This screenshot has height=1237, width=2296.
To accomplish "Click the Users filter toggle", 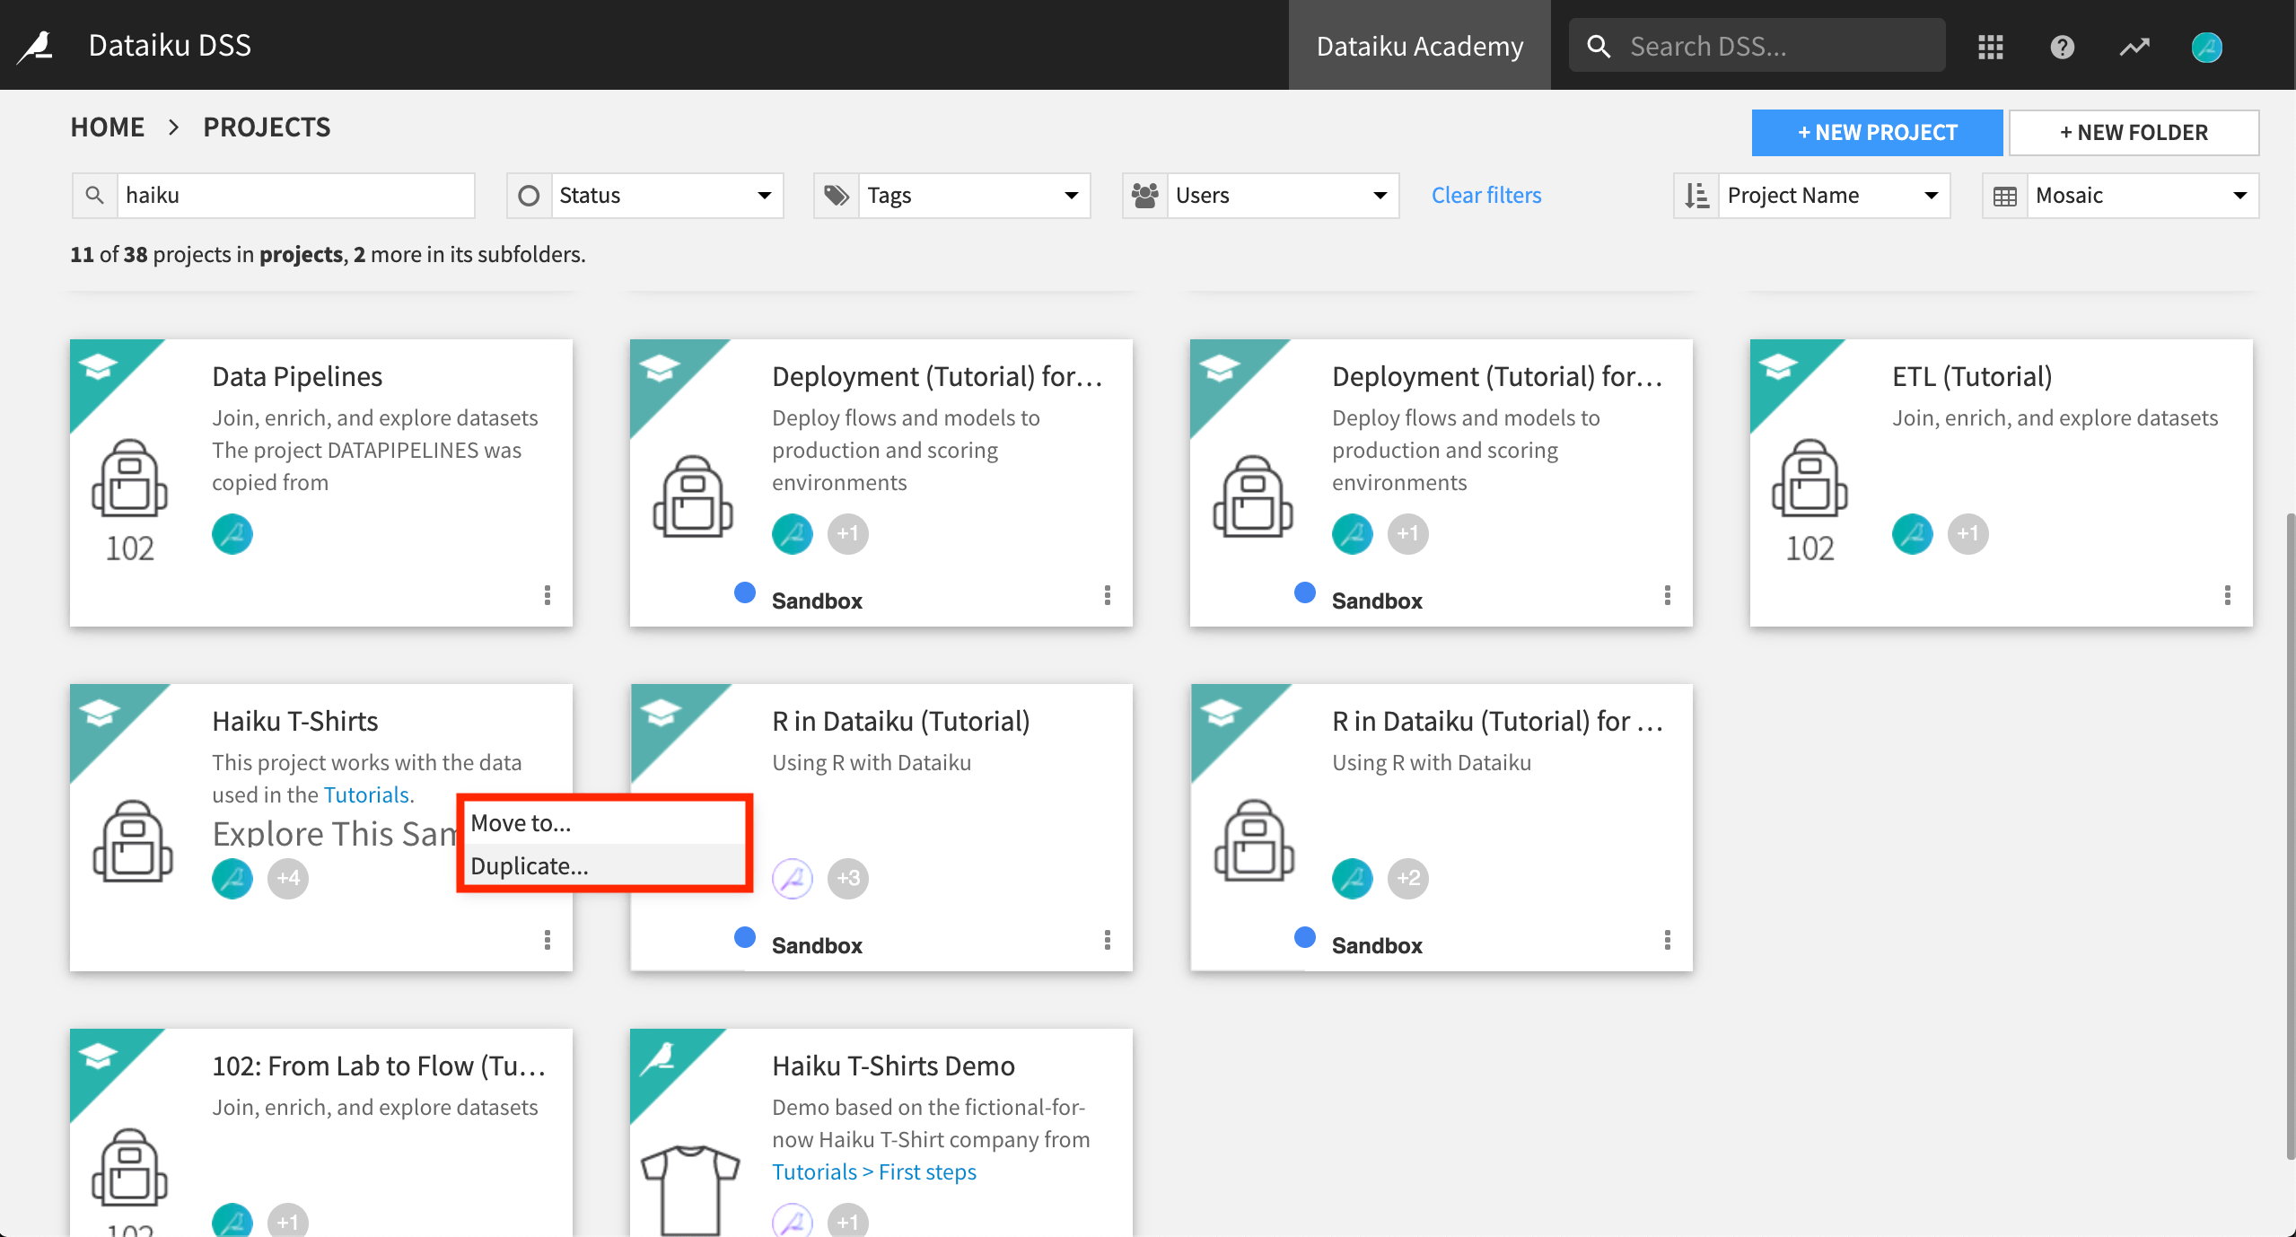I will pos(1258,194).
